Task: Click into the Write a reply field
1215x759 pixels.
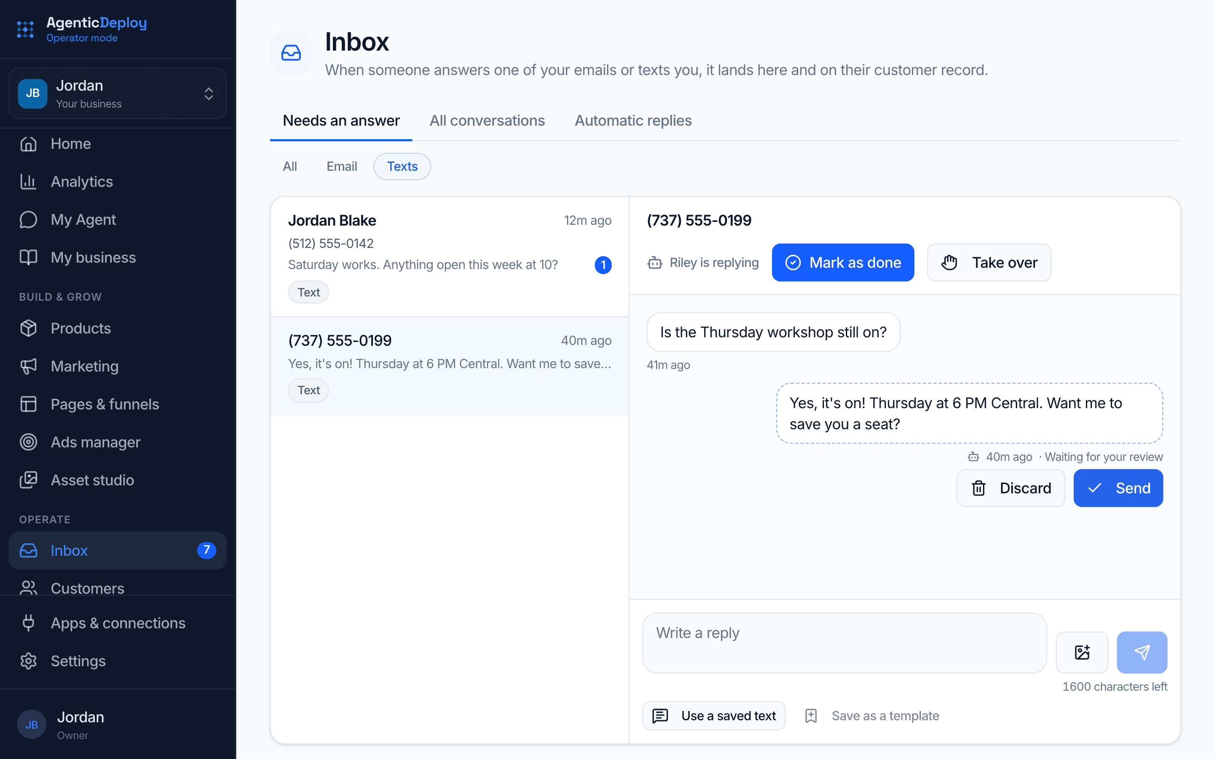Action: (x=845, y=643)
